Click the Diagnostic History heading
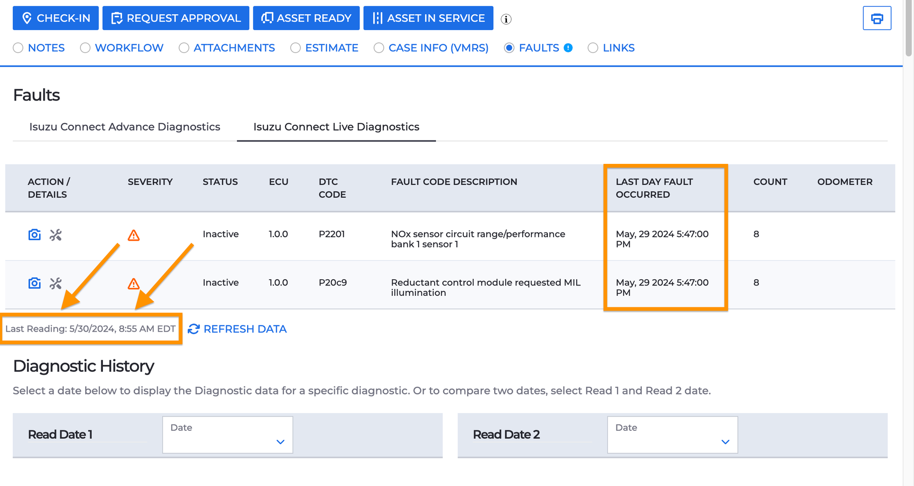The width and height of the screenshot is (914, 486). click(83, 366)
